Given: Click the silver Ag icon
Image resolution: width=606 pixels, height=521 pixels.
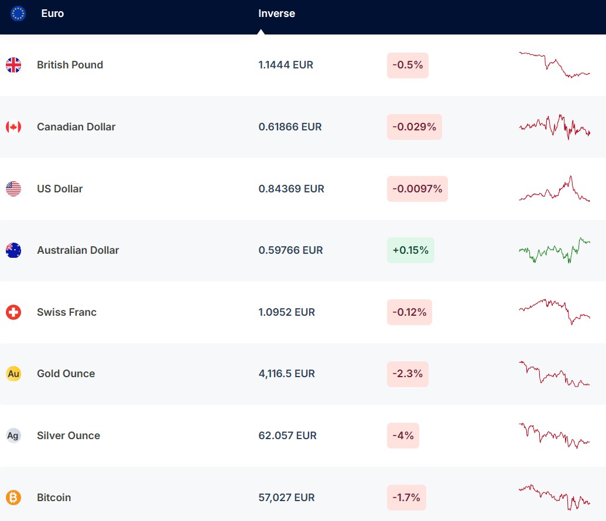Looking at the screenshot, I should coord(13,436).
